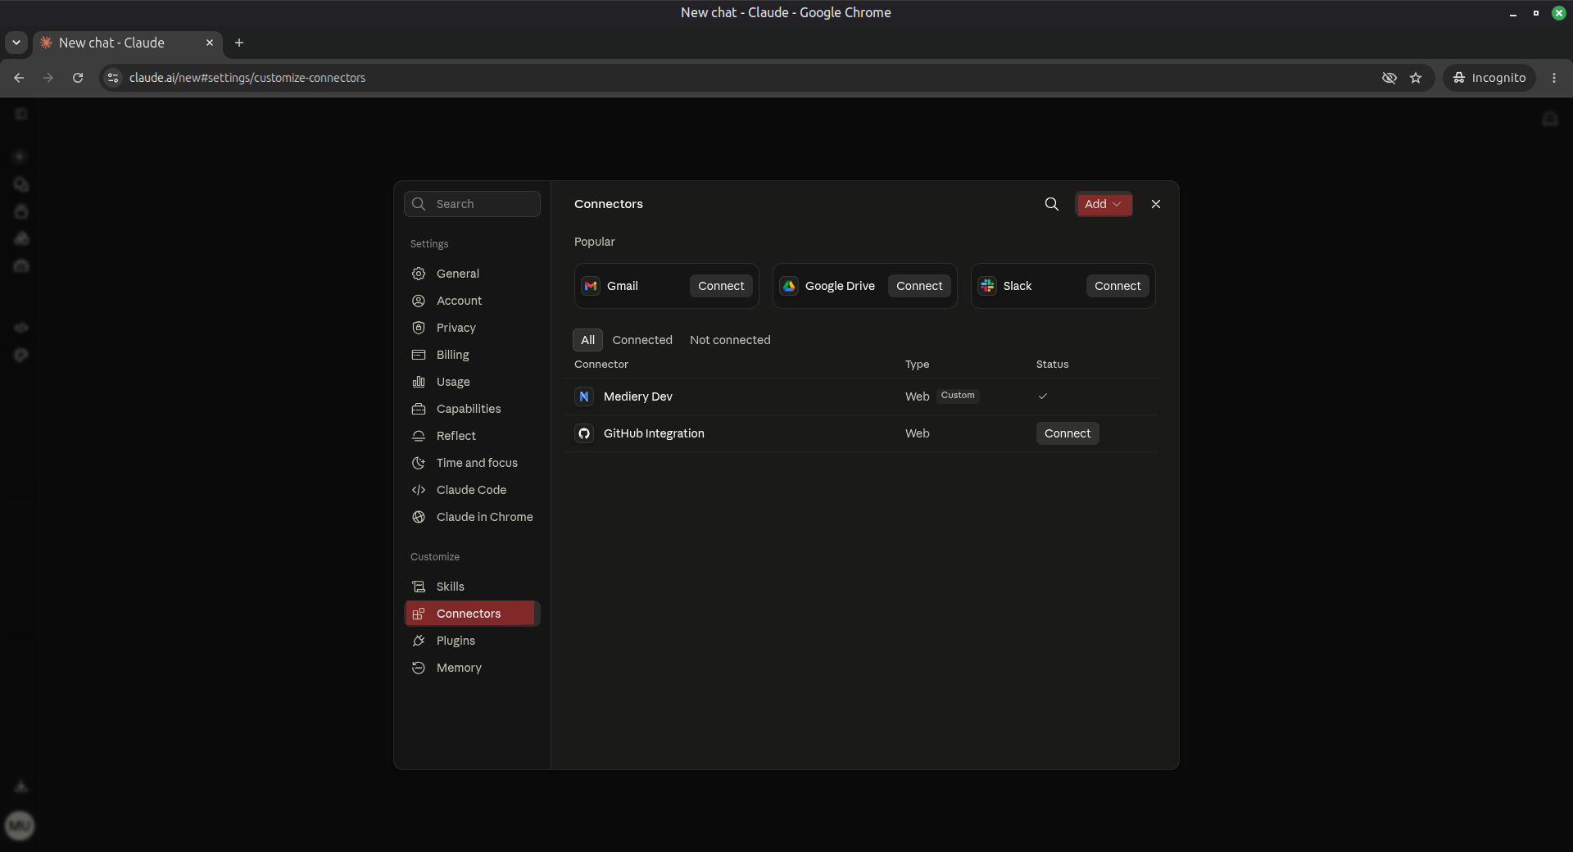Switch to the Not connected filter tab
Viewport: 1573px width, 852px height.
tap(730, 340)
